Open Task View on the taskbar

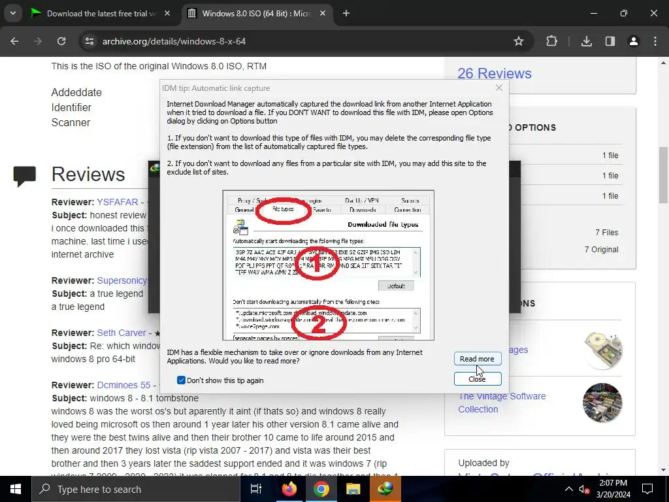click(255, 489)
